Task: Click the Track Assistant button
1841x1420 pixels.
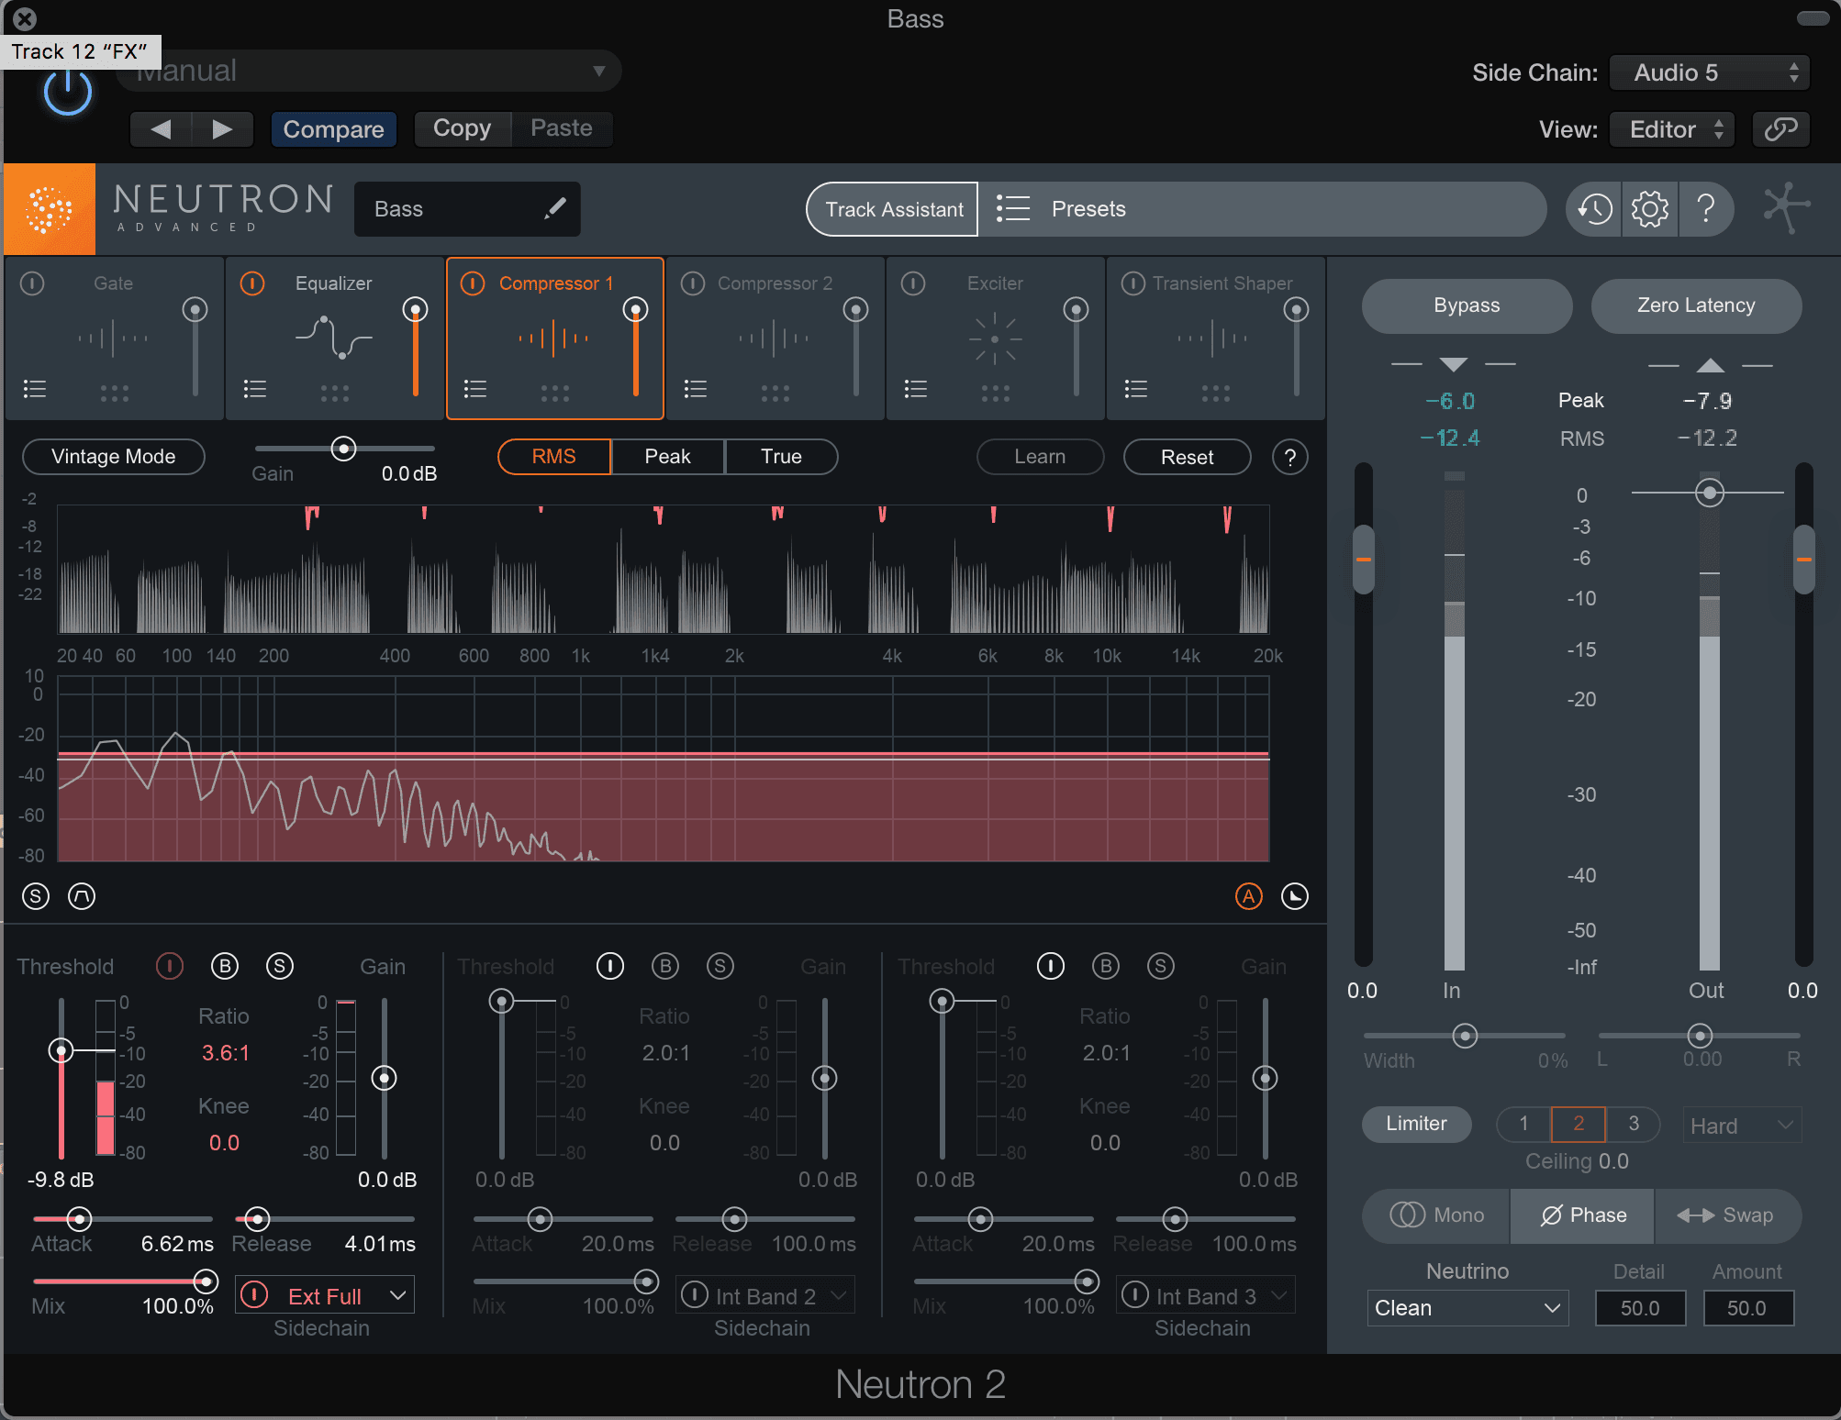Action: tap(893, 209)
